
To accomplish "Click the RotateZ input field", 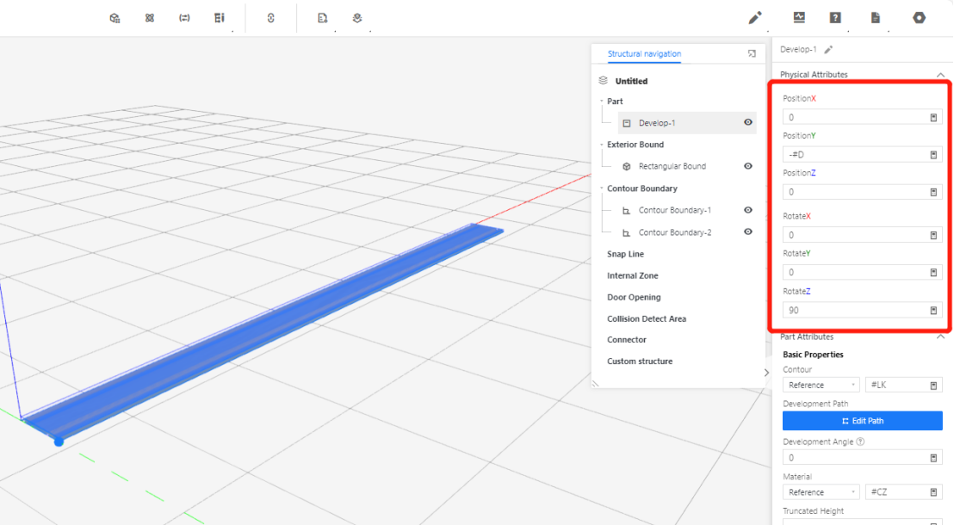I will tap(852, 310).
